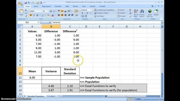This screenshot has width=180, height=101.
Task: Switch to the Page Layout ribbon tab
Action: click(x=46, y=6)
